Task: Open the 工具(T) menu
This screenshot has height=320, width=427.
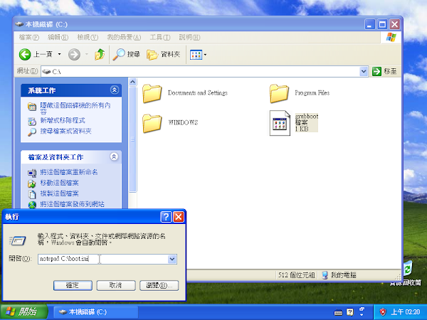Action: click(160, 37)
